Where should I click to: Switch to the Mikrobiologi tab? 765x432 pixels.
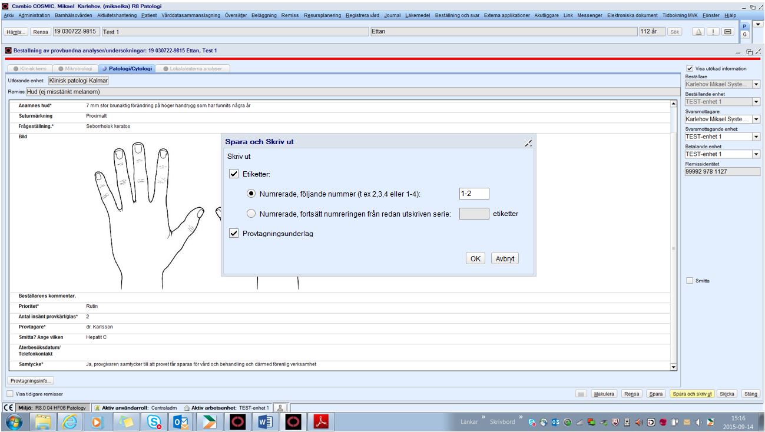click(75, 68)
